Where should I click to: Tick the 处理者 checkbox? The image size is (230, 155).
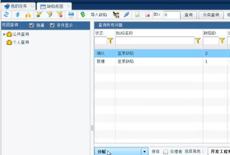[166, 152]
